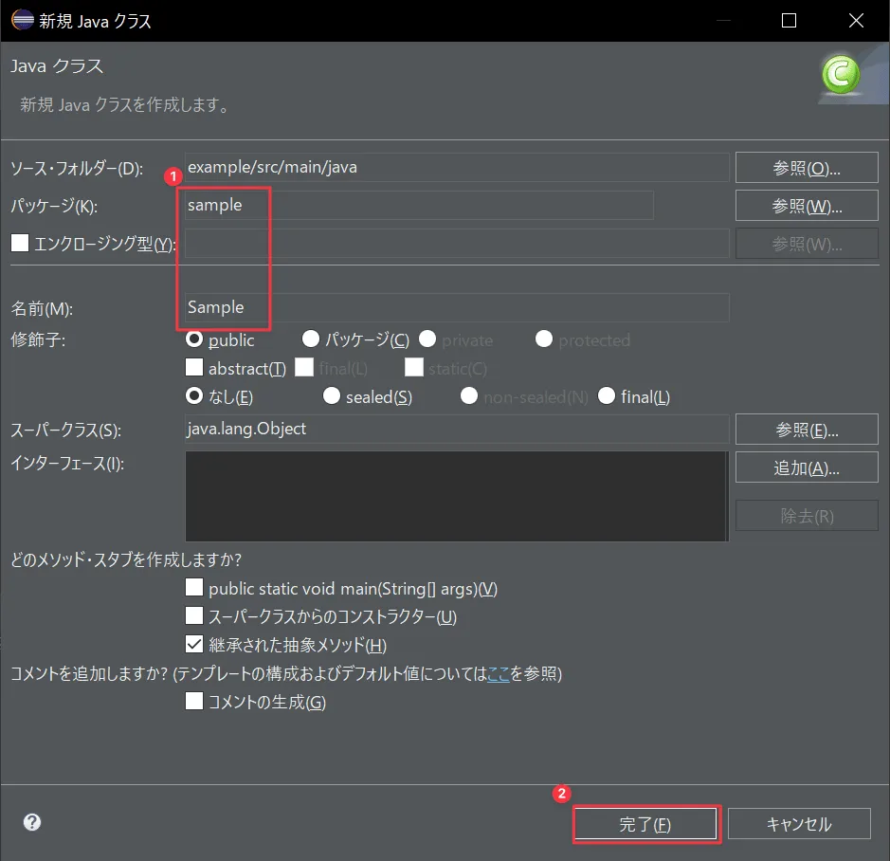The width and height of the screenshot is (890, 861).
Task: Click the 完了(F) finish button
Action: coord(645,823)
